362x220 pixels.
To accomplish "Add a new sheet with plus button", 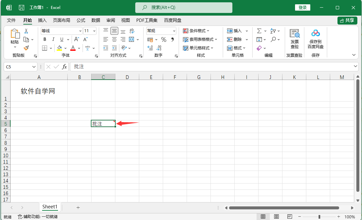I will tap(78, 207).
